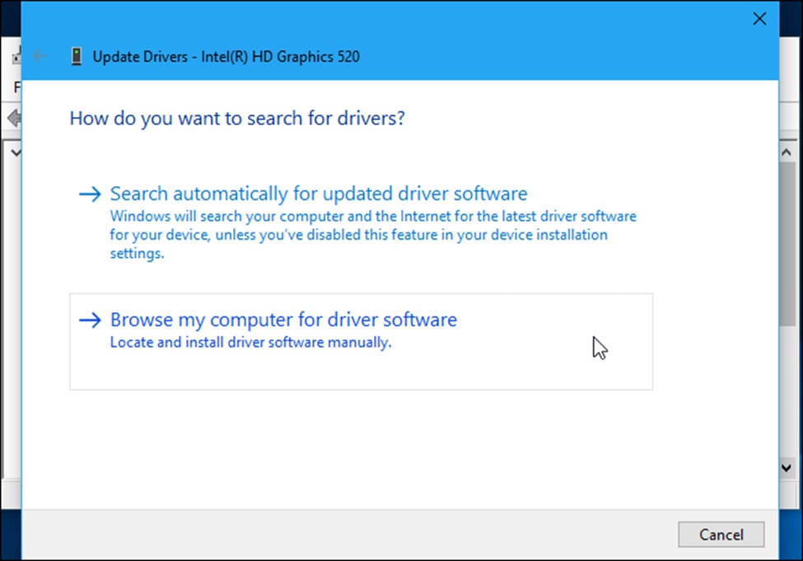Click the 'How do you want to search' heading
Viewport: 803px width, 561px height.
point(237,119)
